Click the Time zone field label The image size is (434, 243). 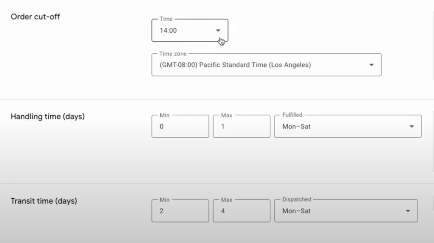173,54
